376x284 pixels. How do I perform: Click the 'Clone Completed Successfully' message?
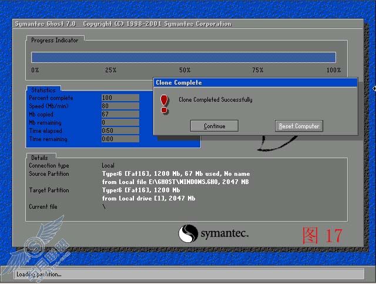pos(216,99)
